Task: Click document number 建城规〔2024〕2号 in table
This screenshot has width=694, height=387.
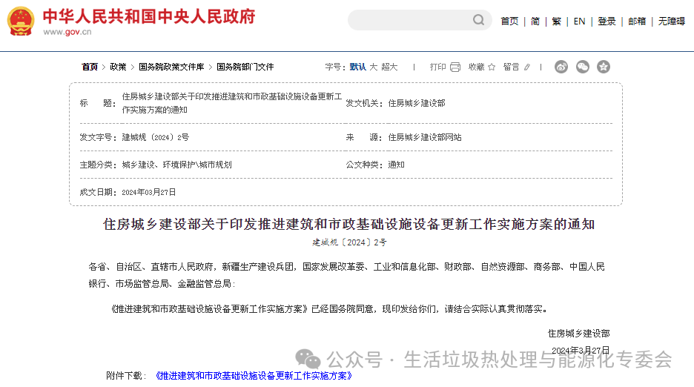Action: click(156, 138)
